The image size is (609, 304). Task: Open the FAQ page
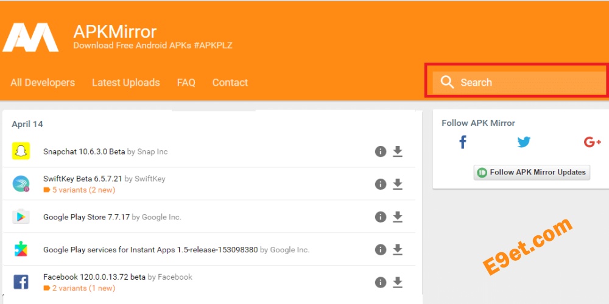coord(186,83)
